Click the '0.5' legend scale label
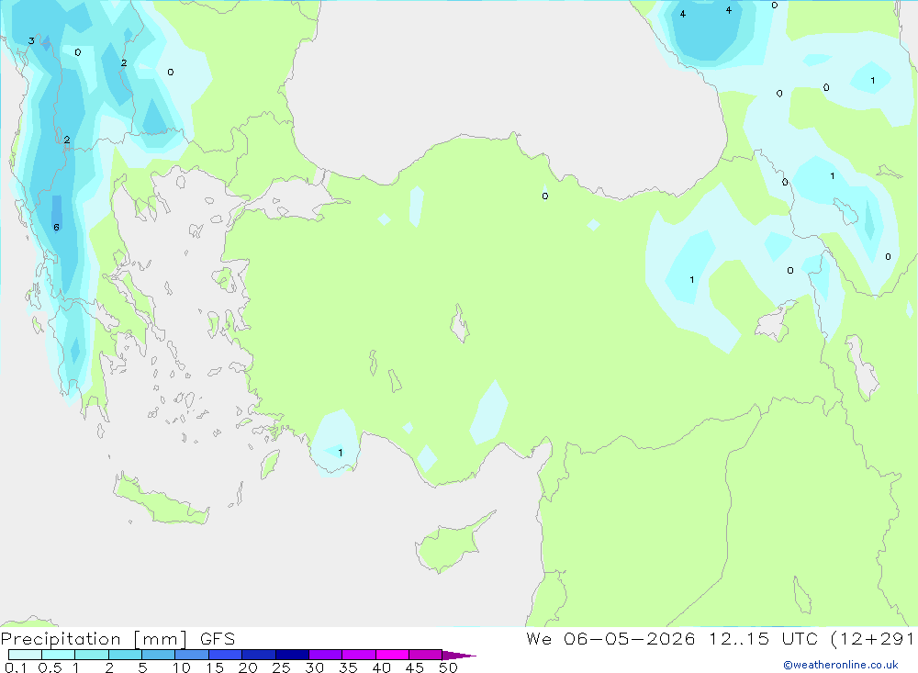918x673 pixels. coord(50,667)
